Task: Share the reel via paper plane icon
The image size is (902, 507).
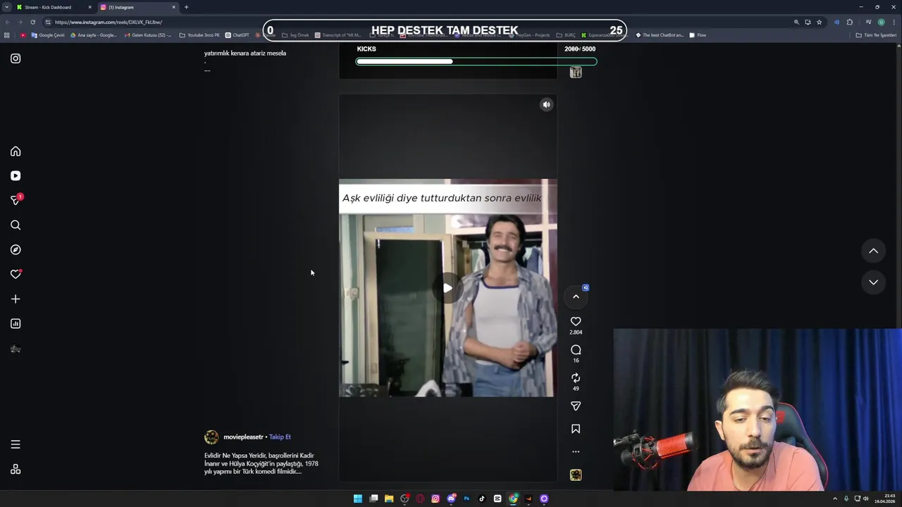Action: coord(576,406)
